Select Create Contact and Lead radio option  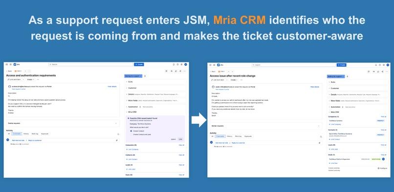tap(131, 134)
